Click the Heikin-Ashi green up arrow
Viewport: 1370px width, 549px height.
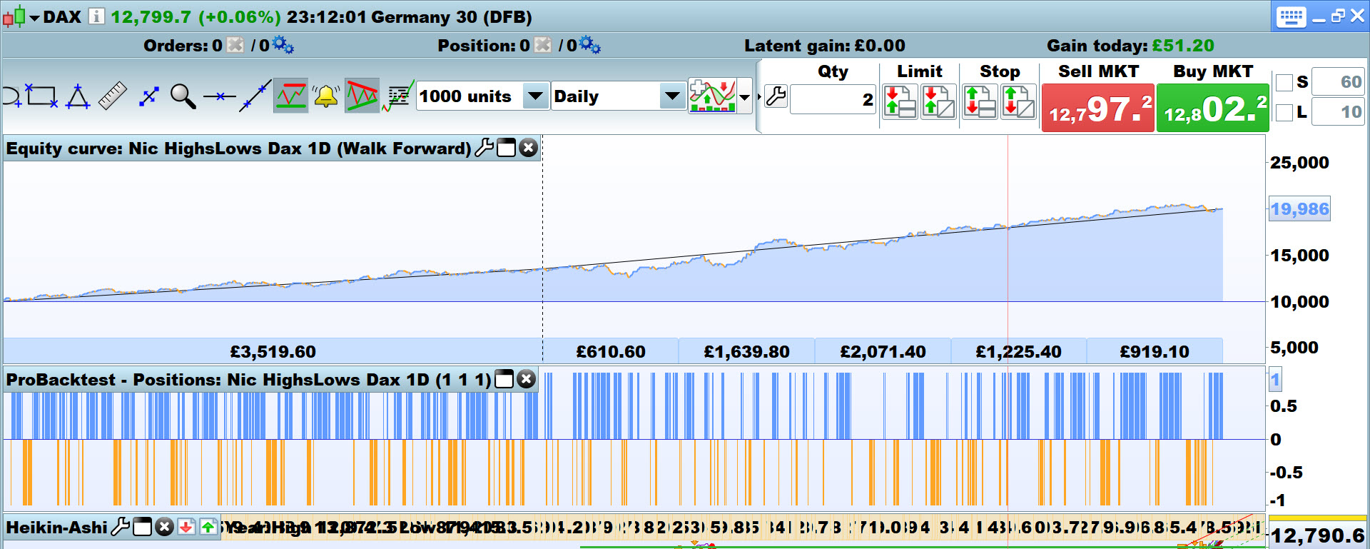(x=208, y=527)
